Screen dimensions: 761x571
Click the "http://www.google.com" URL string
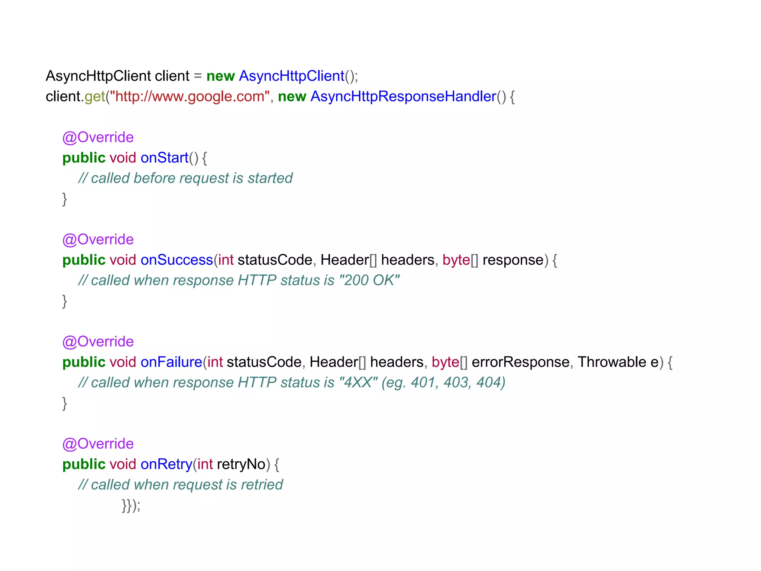[x=190, y=97]
